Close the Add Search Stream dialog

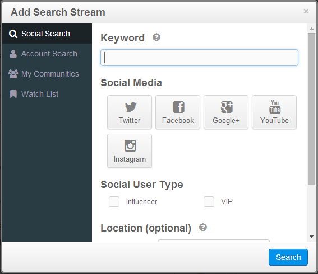(x=306, y=11)
